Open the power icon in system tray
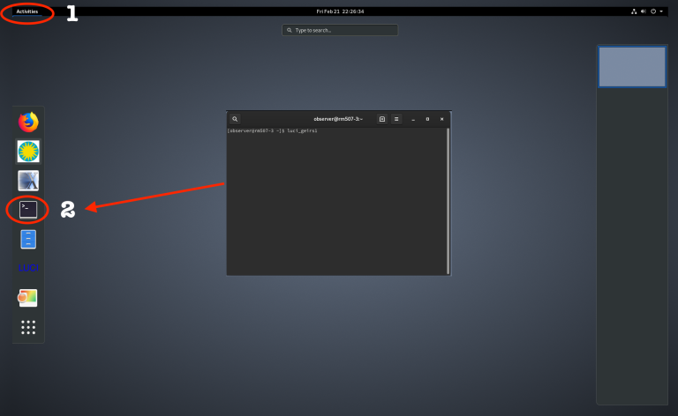This screenshot has height=416, width=678. click(653, 11)
